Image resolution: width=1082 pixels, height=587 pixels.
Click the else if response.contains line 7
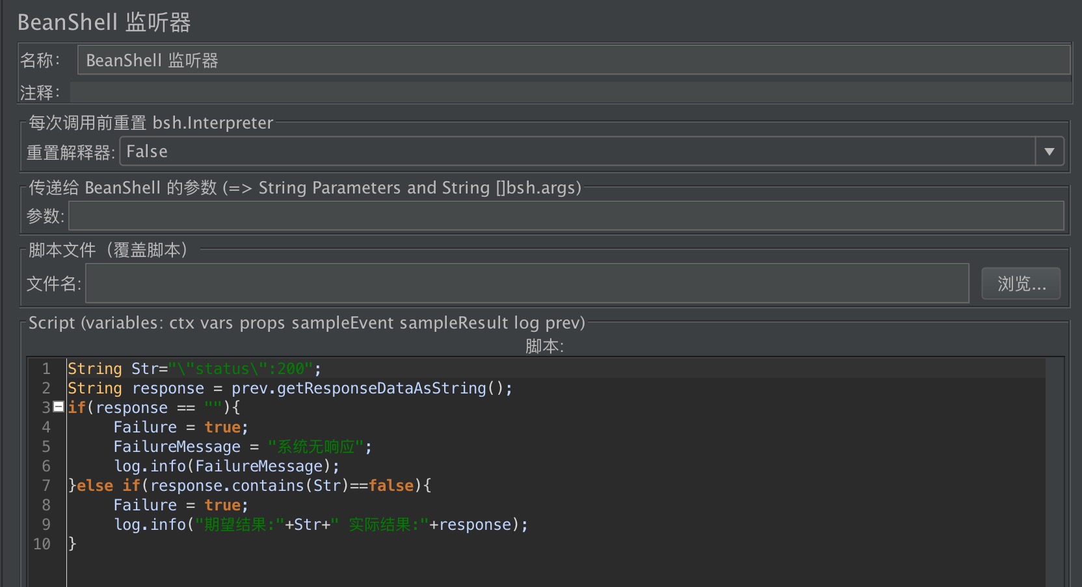tap(250, 486)
